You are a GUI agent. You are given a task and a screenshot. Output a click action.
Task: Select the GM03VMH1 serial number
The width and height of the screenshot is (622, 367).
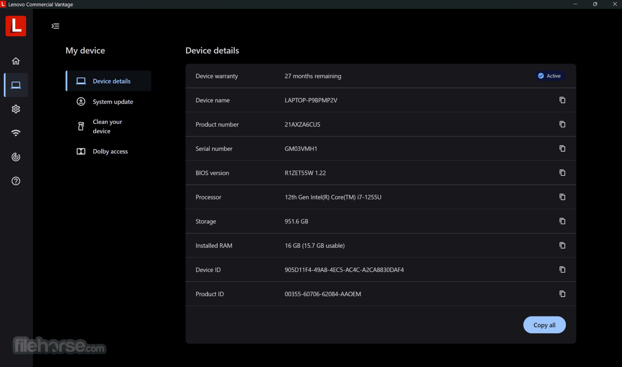coord(301,149)
